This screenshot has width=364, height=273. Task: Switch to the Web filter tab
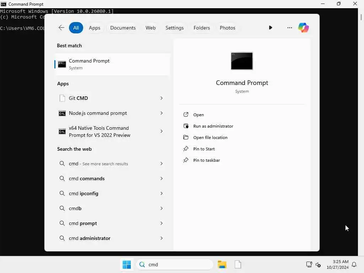pos(150,28)
